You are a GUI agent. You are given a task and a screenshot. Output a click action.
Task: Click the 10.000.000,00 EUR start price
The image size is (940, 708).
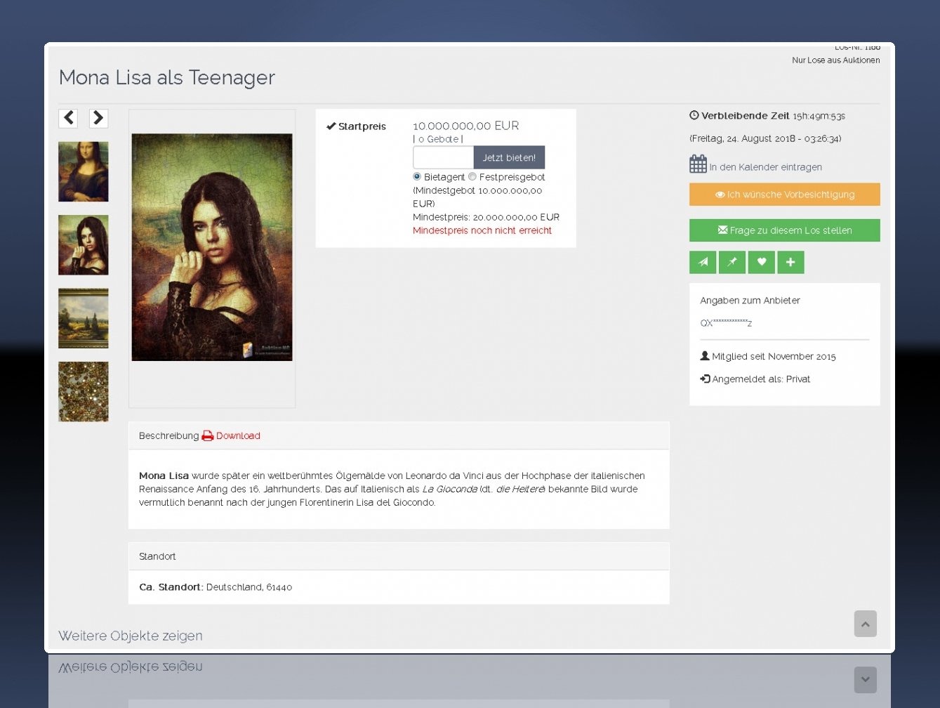tap(466, 126)
